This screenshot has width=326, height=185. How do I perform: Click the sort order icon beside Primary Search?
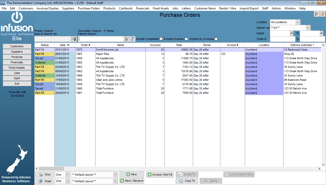[x=74, y=39]
